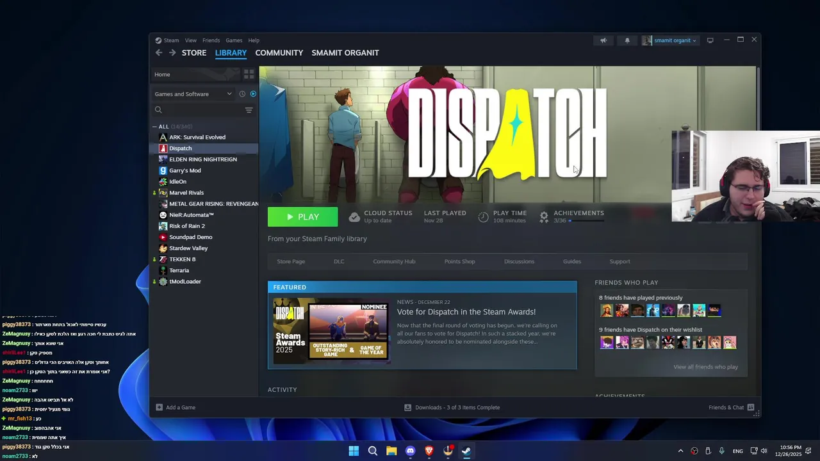Click the green PLAY button

click(302, 217)
